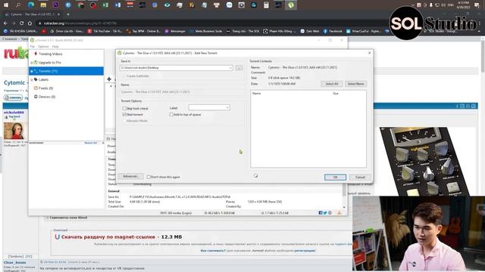This screenshot has width=485, height=272.
Task: Open a new browser tab
Action: tap(68, 14)
